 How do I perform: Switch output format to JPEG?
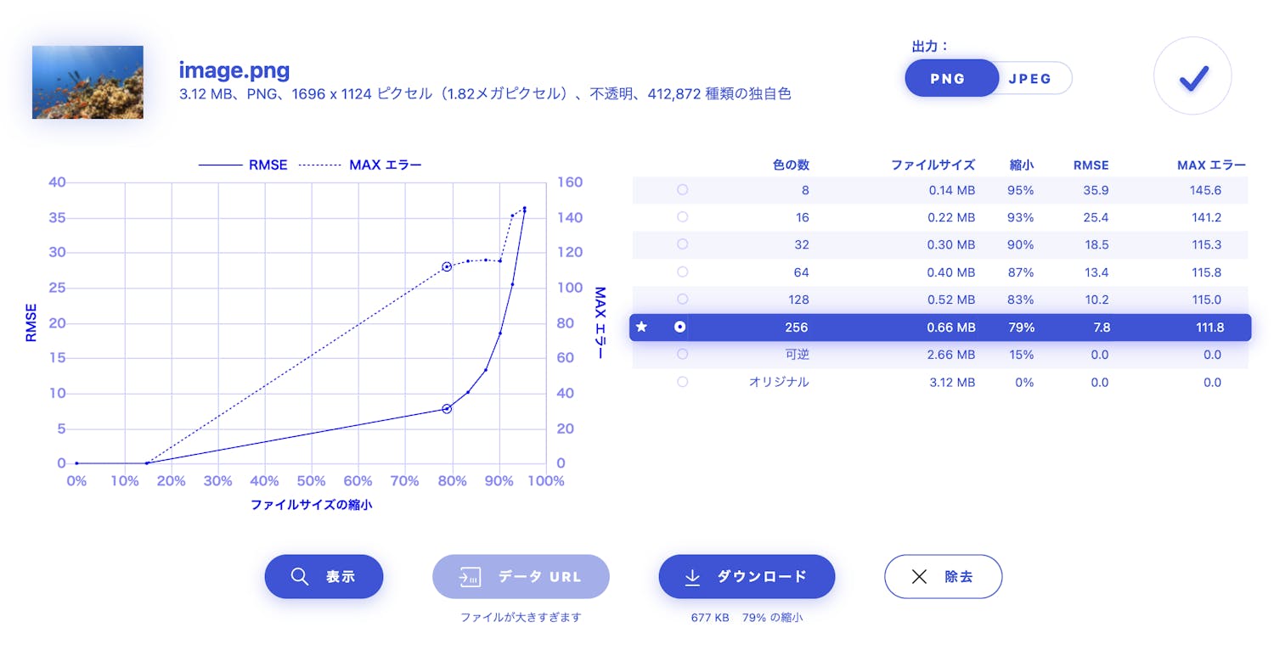(x=1030, y=78)
